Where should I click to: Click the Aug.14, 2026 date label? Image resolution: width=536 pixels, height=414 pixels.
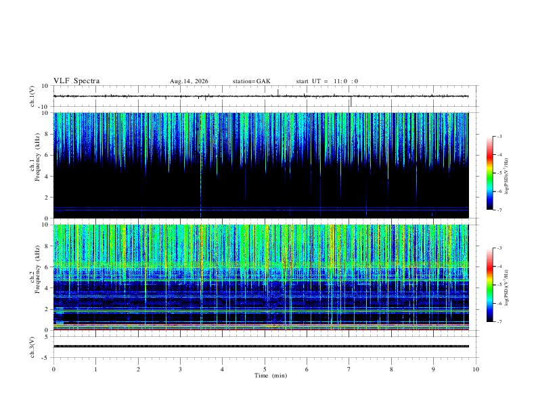189,81
